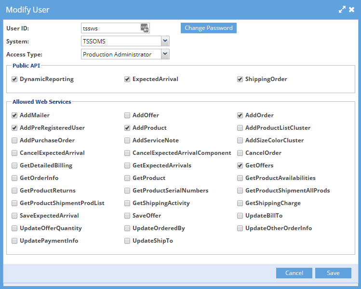This screenshot has height=289, width=361.
Task: Disable the ExpectedArrival public API
Action: click(127, 79)
